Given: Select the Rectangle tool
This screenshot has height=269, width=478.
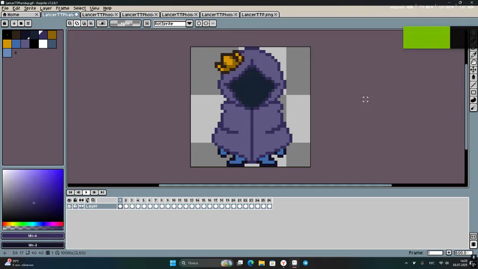Looking at the screenshot, I should 473,93.
